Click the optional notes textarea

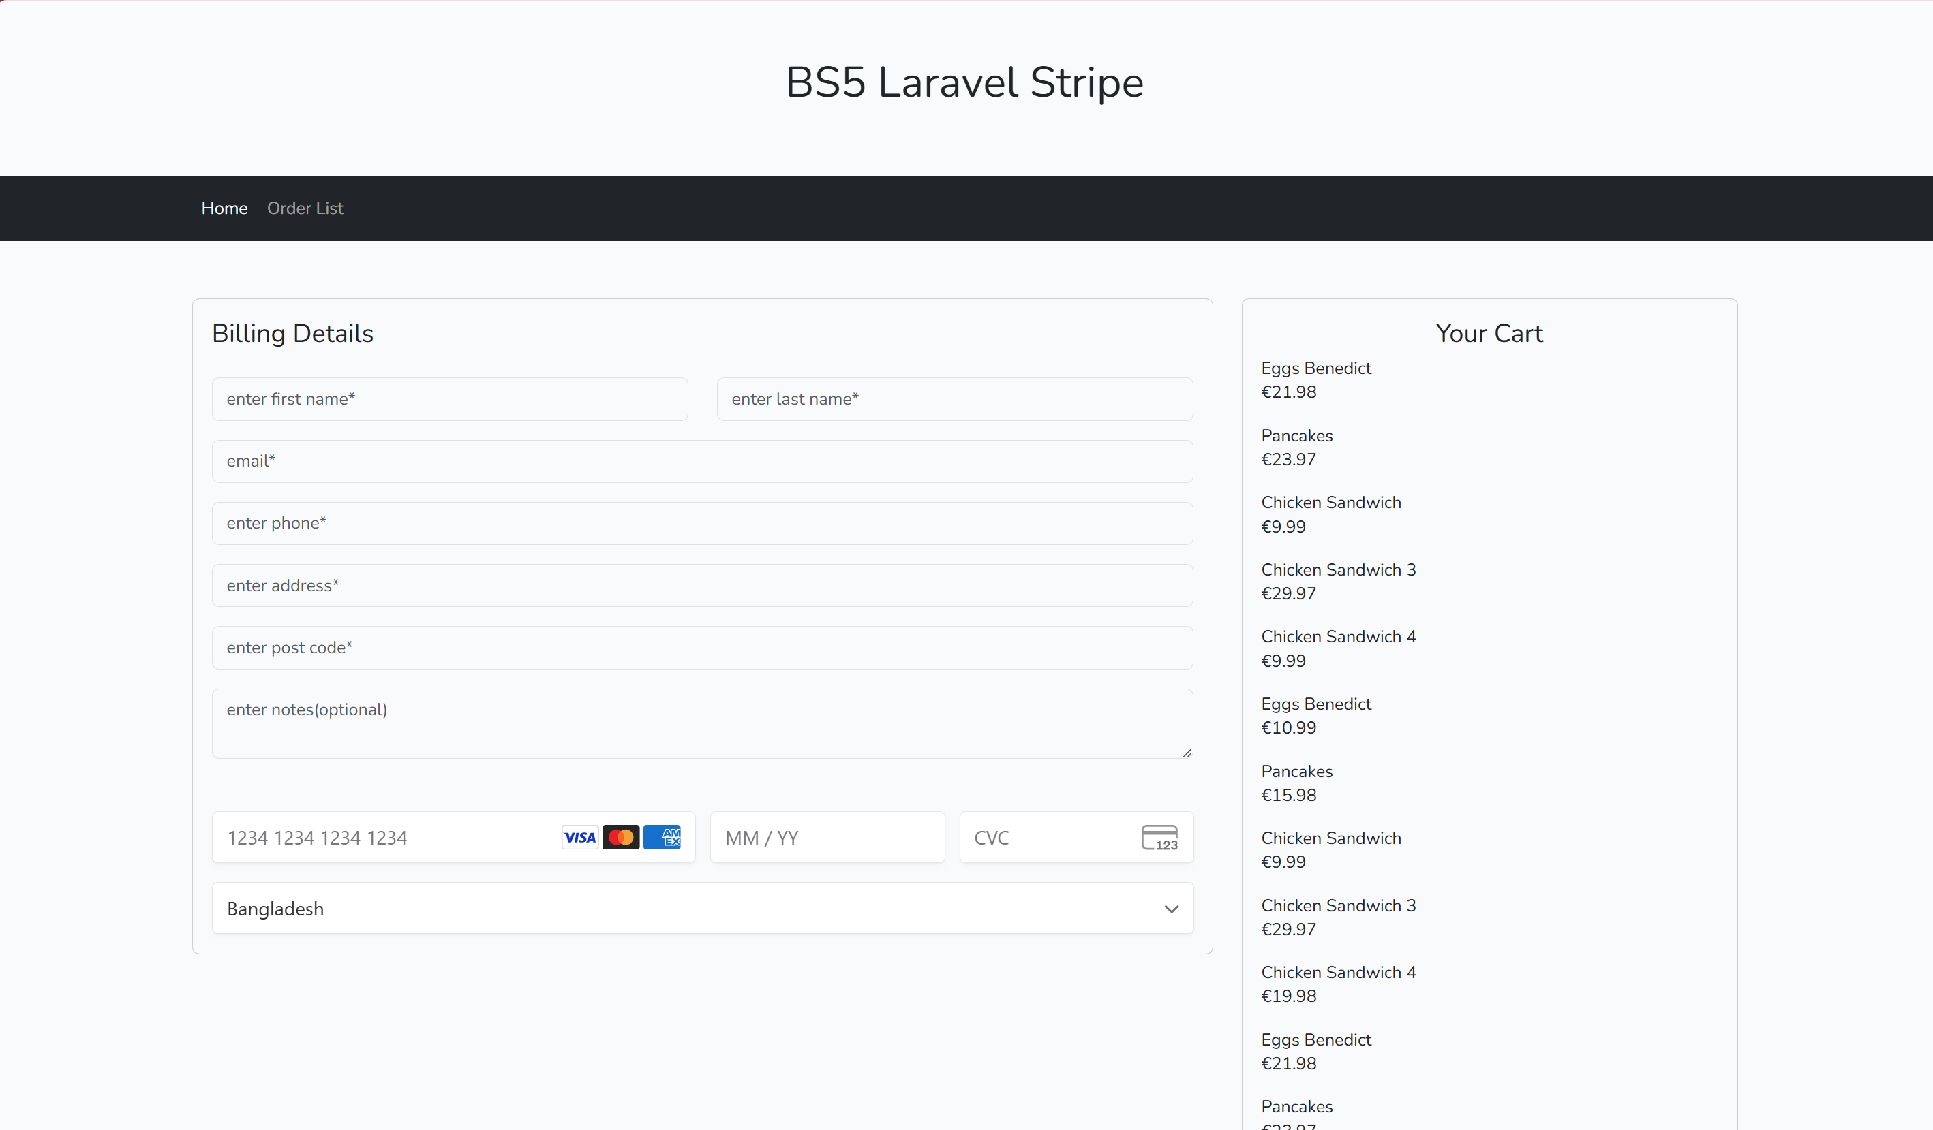point(702,723)
